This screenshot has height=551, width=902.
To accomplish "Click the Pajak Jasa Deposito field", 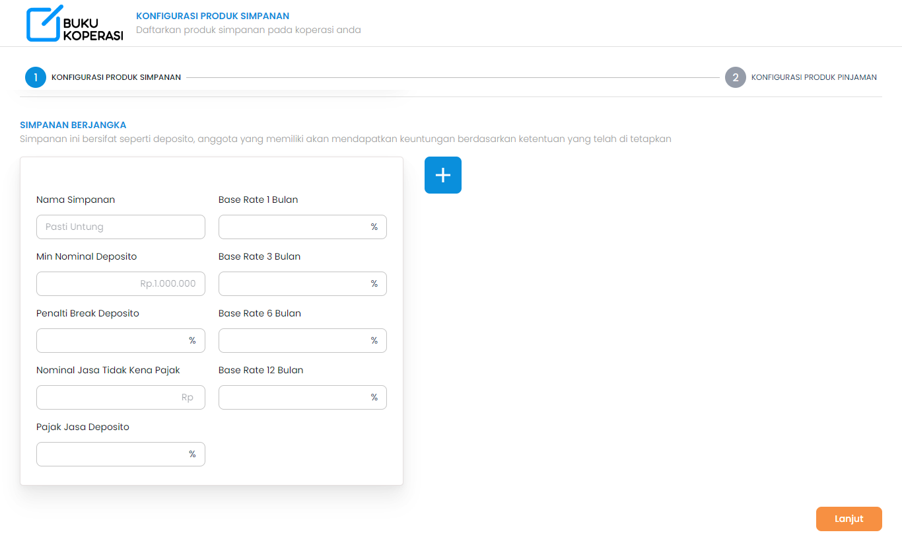I will coord(112,454).
